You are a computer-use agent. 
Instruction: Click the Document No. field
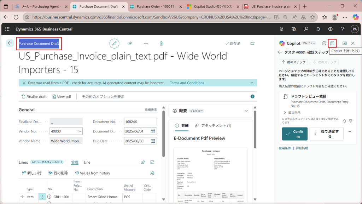[140, 122]
